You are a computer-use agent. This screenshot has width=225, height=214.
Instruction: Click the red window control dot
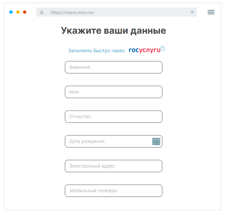click(x=25, y=12)
